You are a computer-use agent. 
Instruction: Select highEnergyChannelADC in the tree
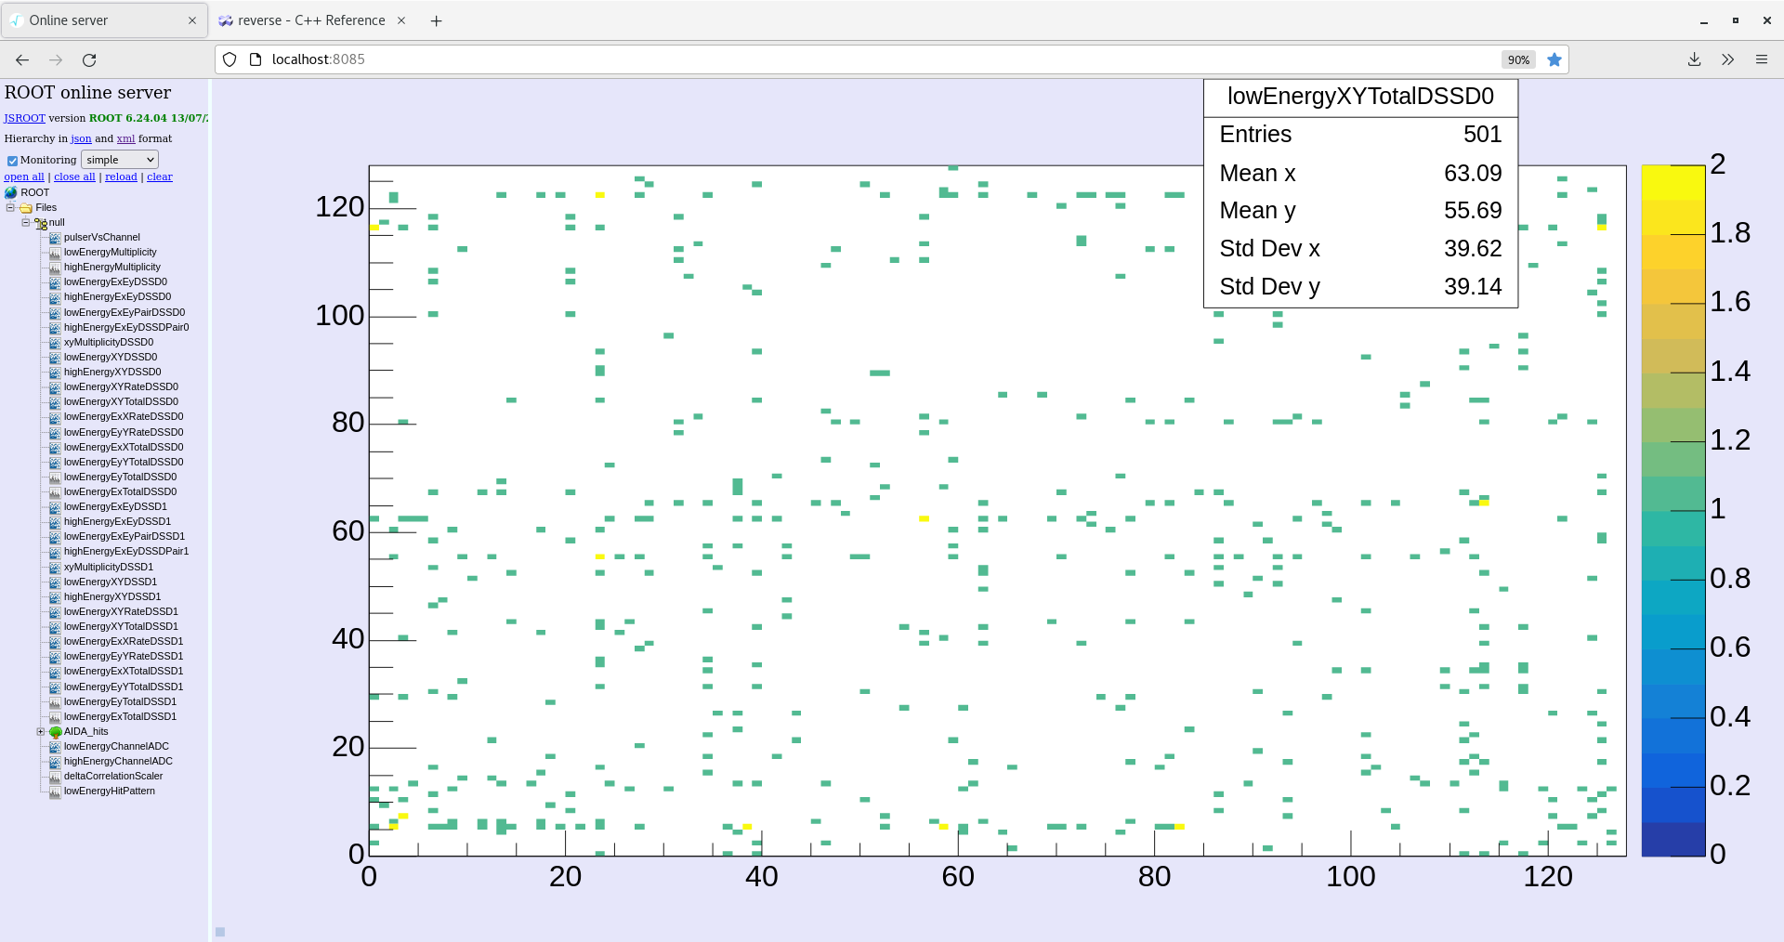coord(118,761)
